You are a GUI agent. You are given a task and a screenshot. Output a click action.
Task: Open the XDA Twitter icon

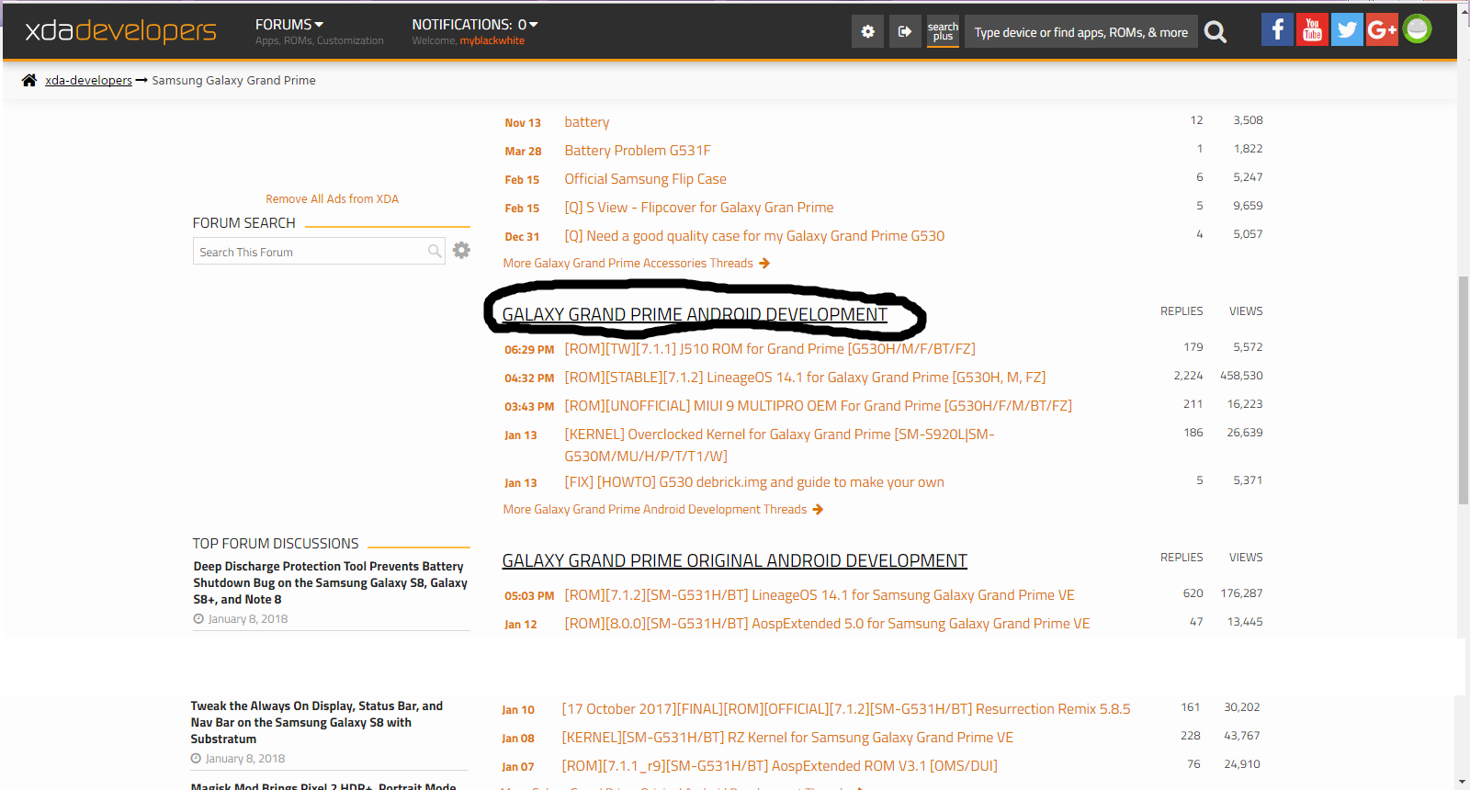pyautogui.click(x=1347, y=29)
